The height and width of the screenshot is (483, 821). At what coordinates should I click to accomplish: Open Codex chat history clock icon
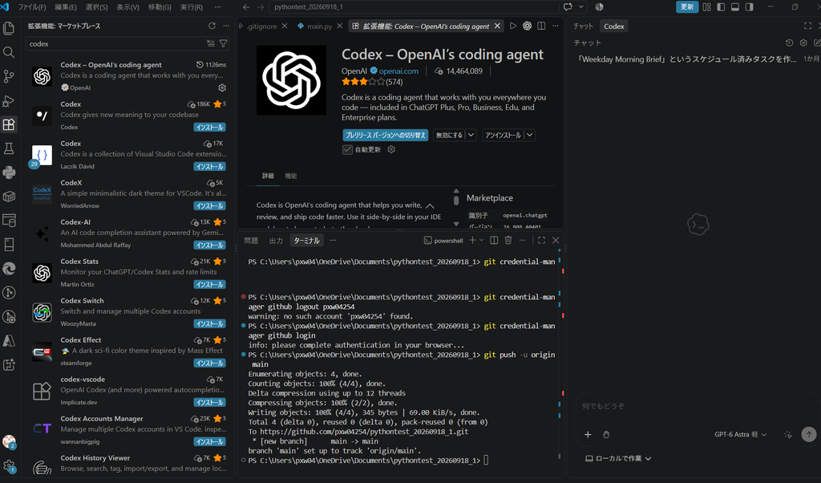click(x=789, y=43)
